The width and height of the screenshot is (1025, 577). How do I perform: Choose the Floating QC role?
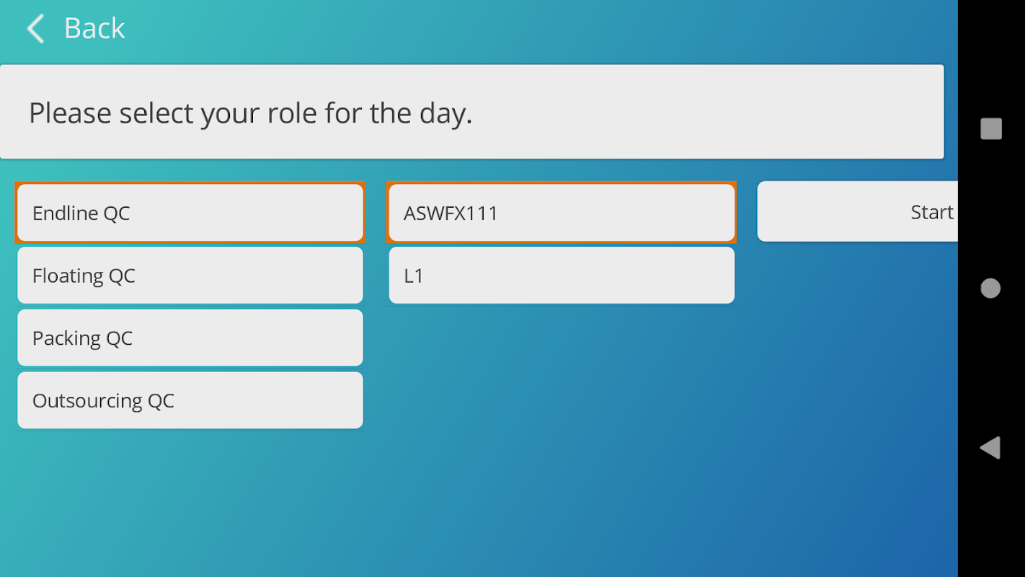pos(190,276)
